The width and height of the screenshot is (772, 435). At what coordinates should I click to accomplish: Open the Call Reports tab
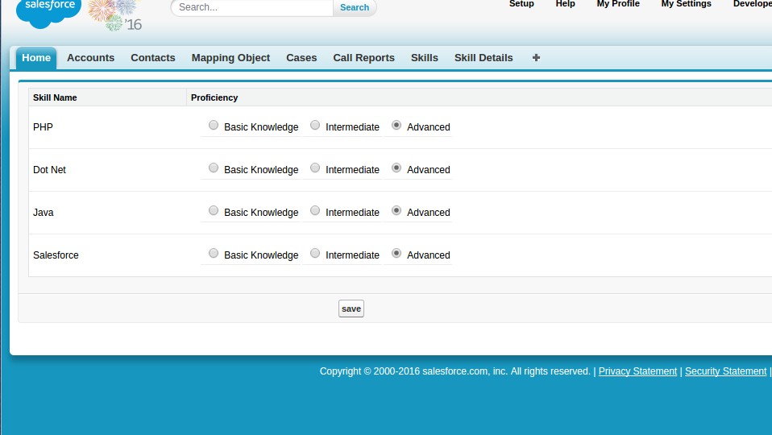364,57
